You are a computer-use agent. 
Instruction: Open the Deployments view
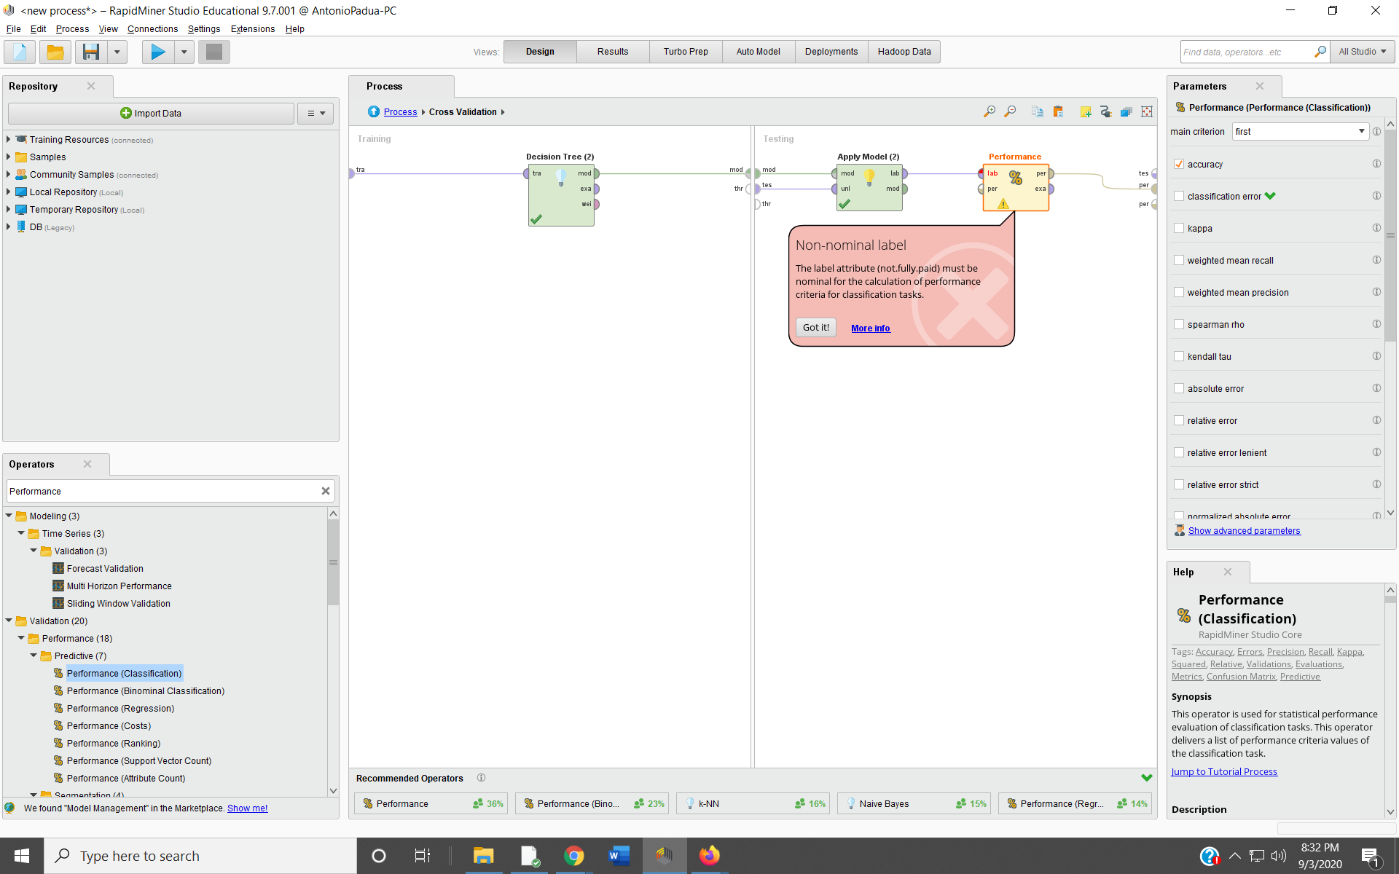(831, 52)
